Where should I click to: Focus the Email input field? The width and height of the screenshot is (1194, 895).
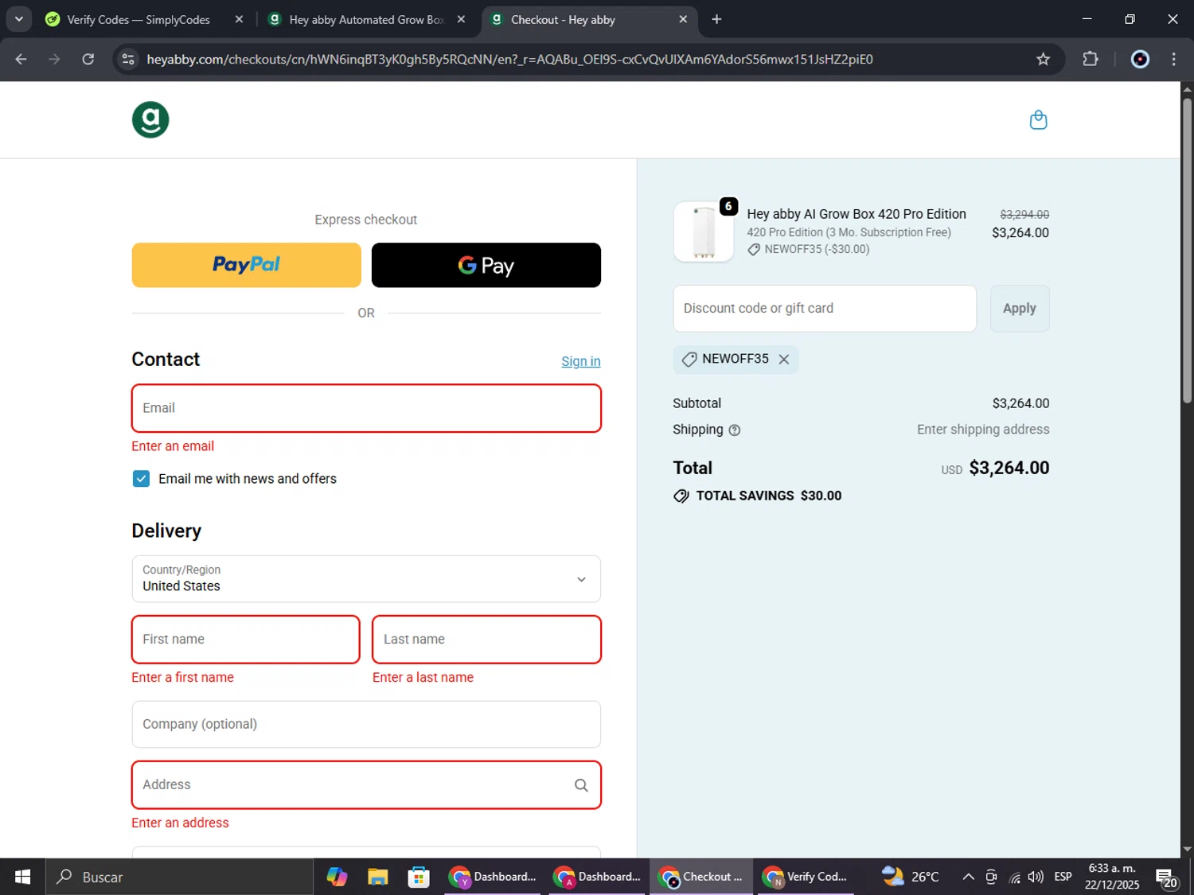[x=366, y=408]
